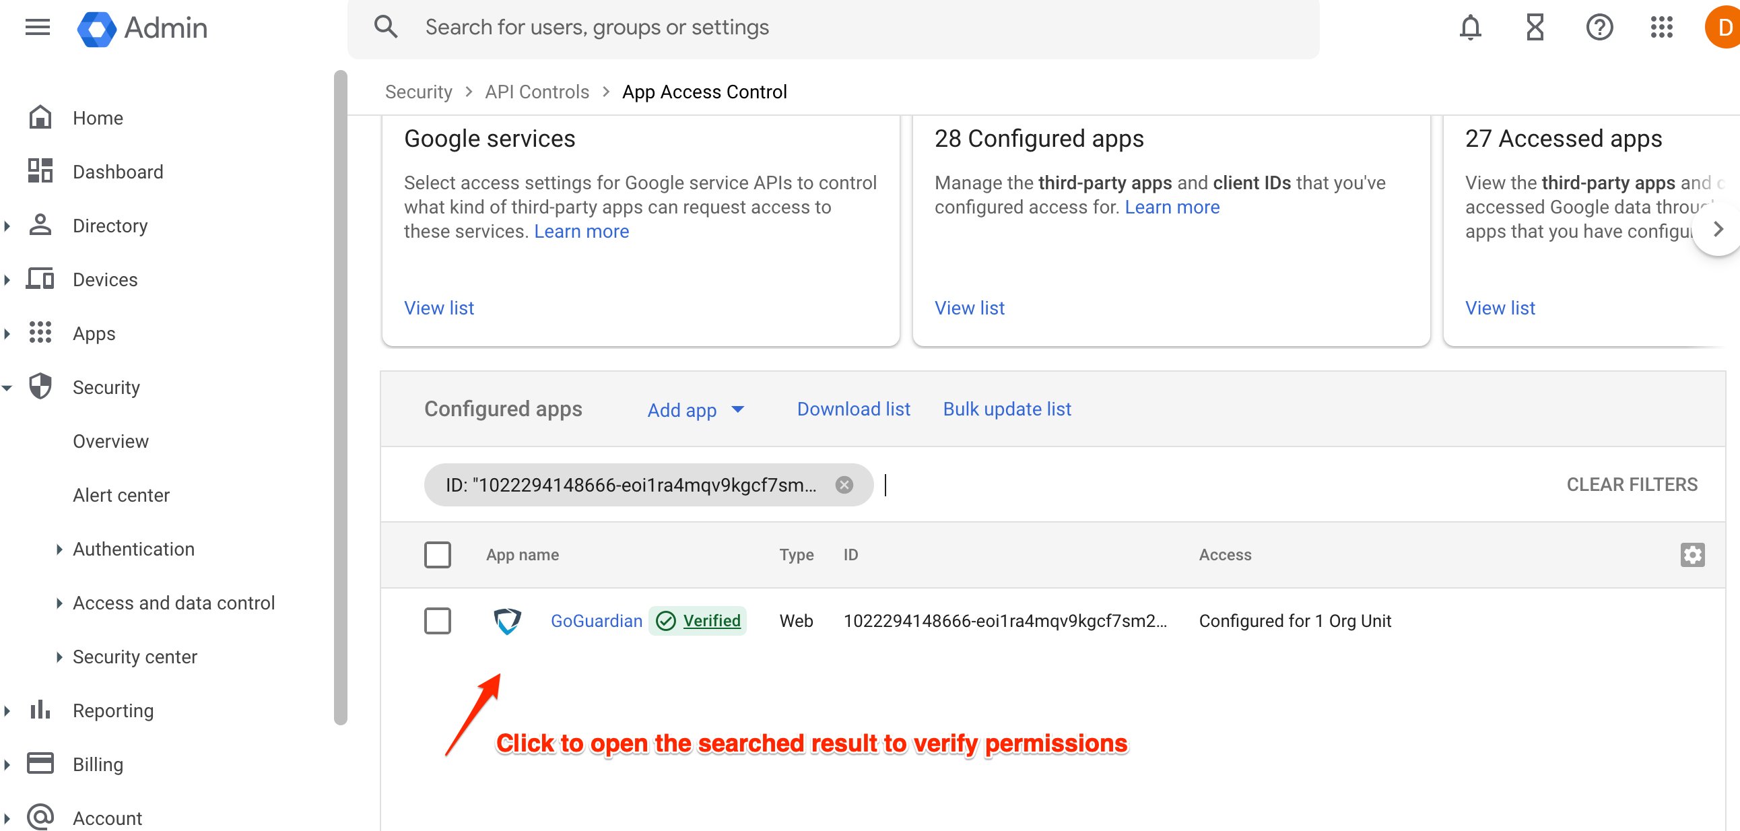Viewport: 1740px width, 831px height.
Task: Open Dashboard in sidebar
Action: [x=119, y=172]
